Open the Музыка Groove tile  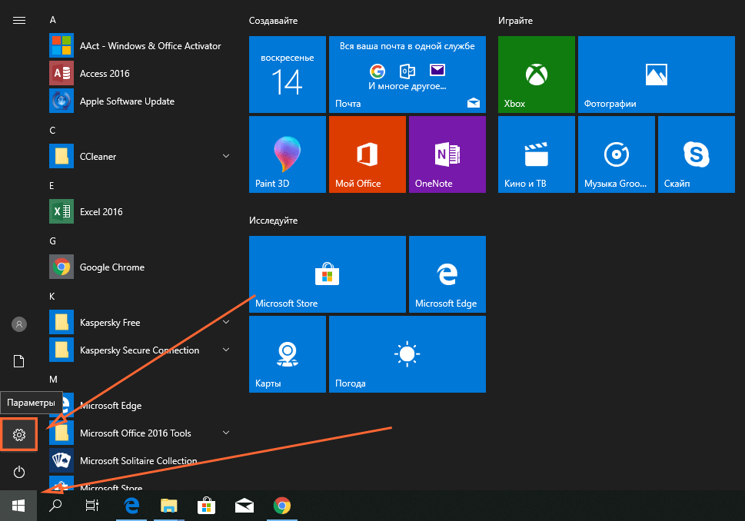[x=617, y=154]
